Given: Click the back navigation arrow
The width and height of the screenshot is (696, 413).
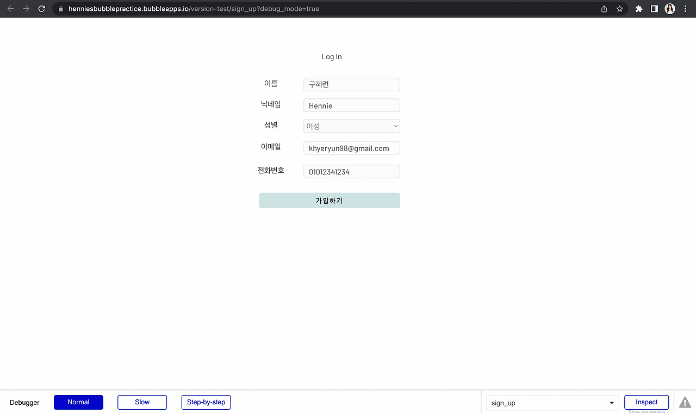Looking at the screenshot, I should [10, 9].
